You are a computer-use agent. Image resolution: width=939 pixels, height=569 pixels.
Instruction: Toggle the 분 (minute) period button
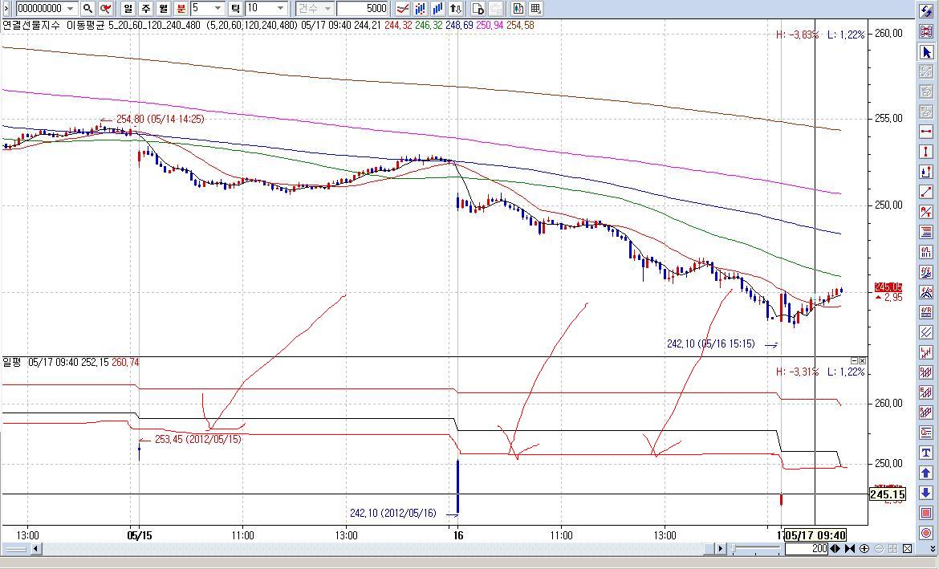click(x=181, y=8)
